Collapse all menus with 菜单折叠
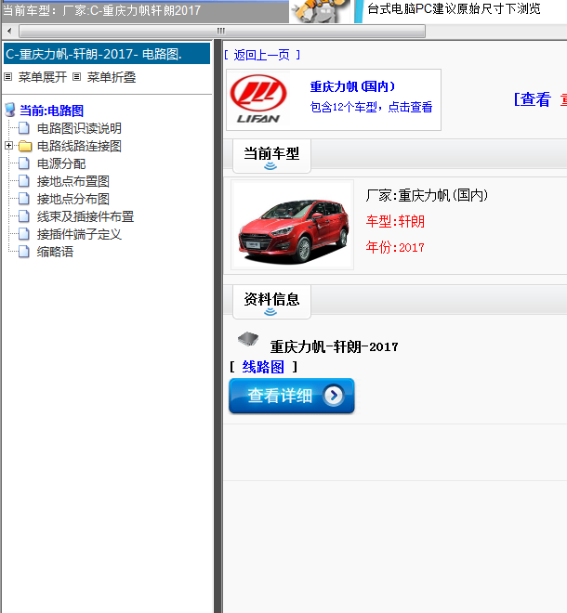This screenshot has width=567, height=613. [111, 77]
